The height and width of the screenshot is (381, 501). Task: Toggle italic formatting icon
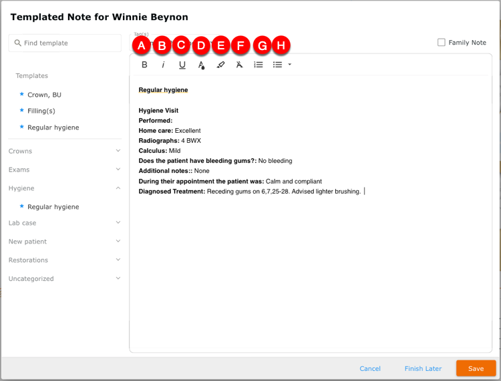tap(163, 65)
